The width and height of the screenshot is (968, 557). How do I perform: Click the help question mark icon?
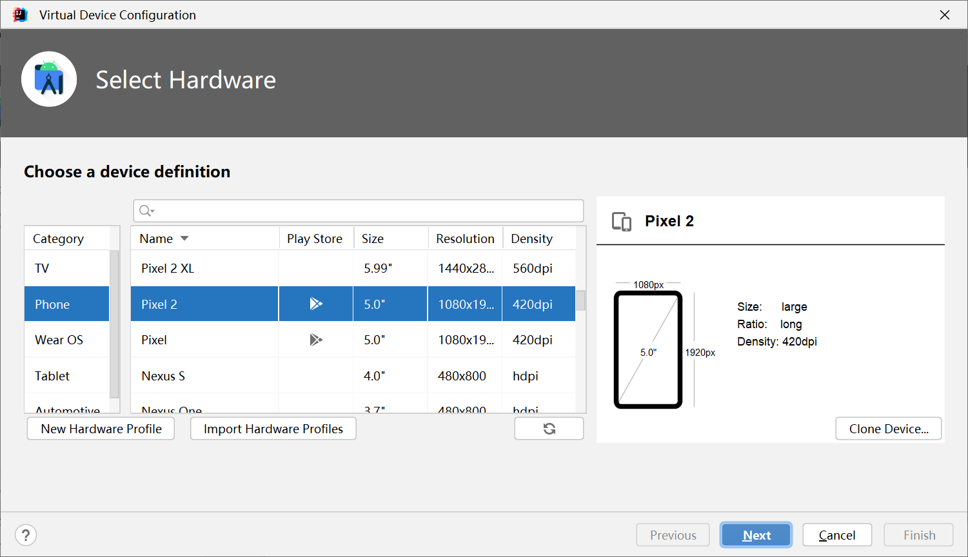(26, 535)
